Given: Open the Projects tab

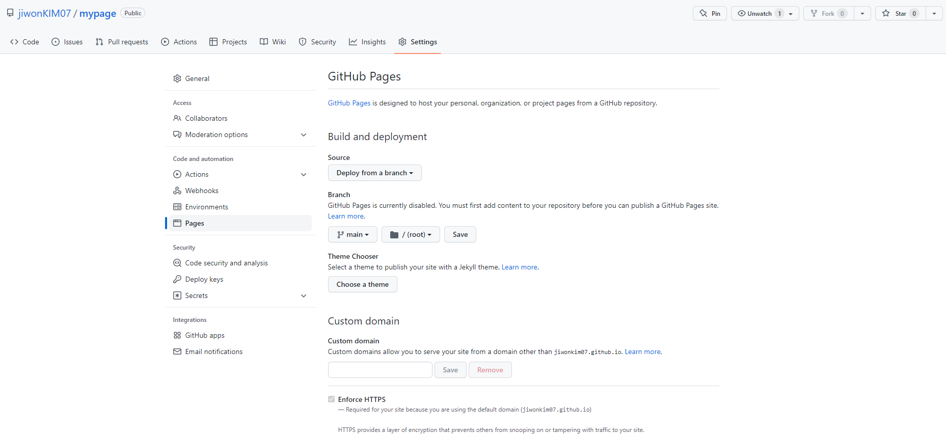Looking at the screenshot, I should coord(228,42).
